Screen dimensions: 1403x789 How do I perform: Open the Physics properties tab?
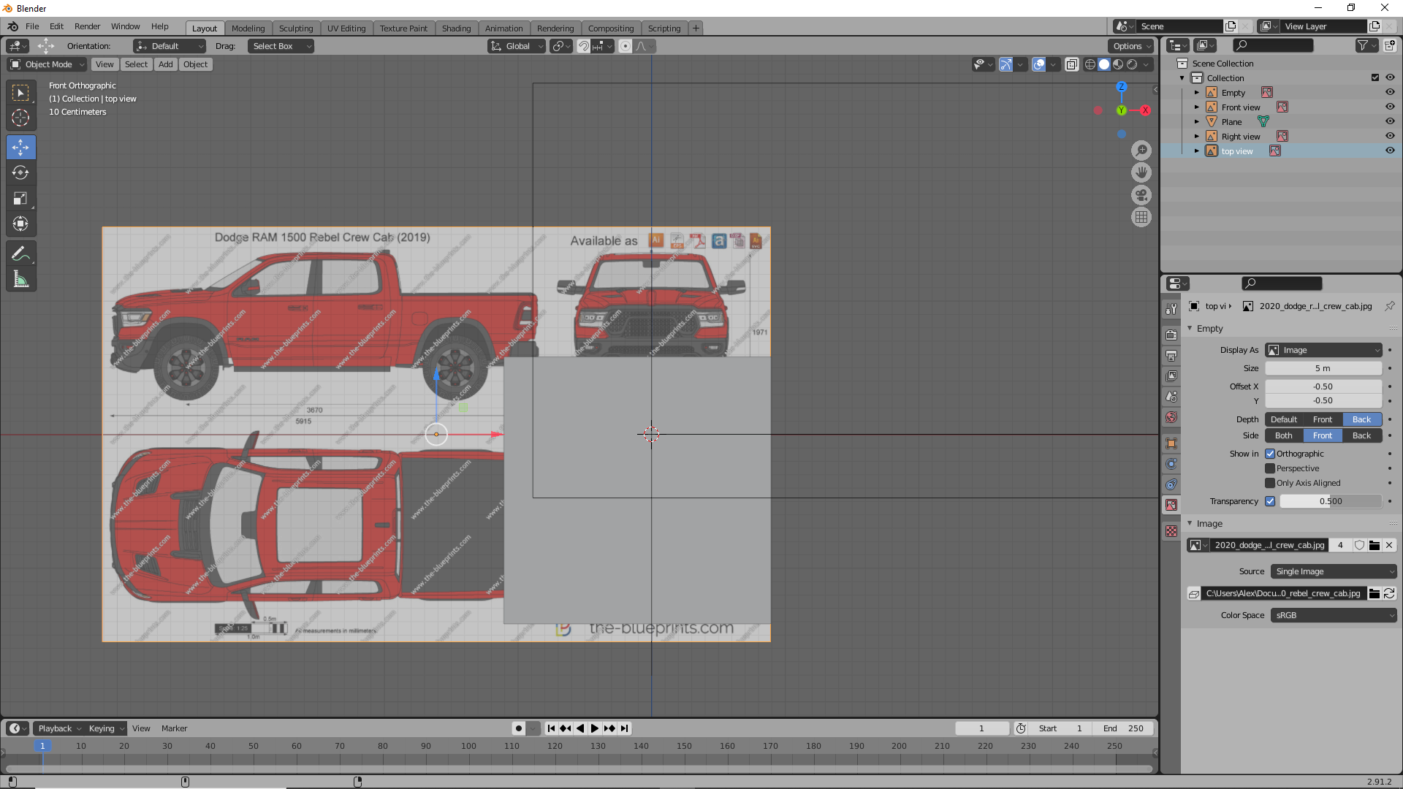pos(1171,464)
